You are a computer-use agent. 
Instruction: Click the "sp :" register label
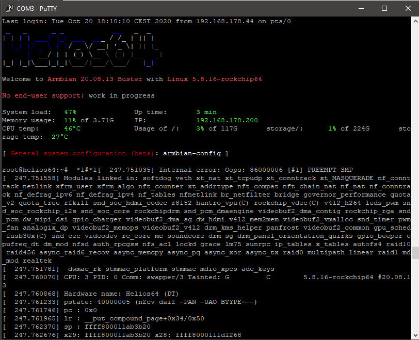pos(72,327)
